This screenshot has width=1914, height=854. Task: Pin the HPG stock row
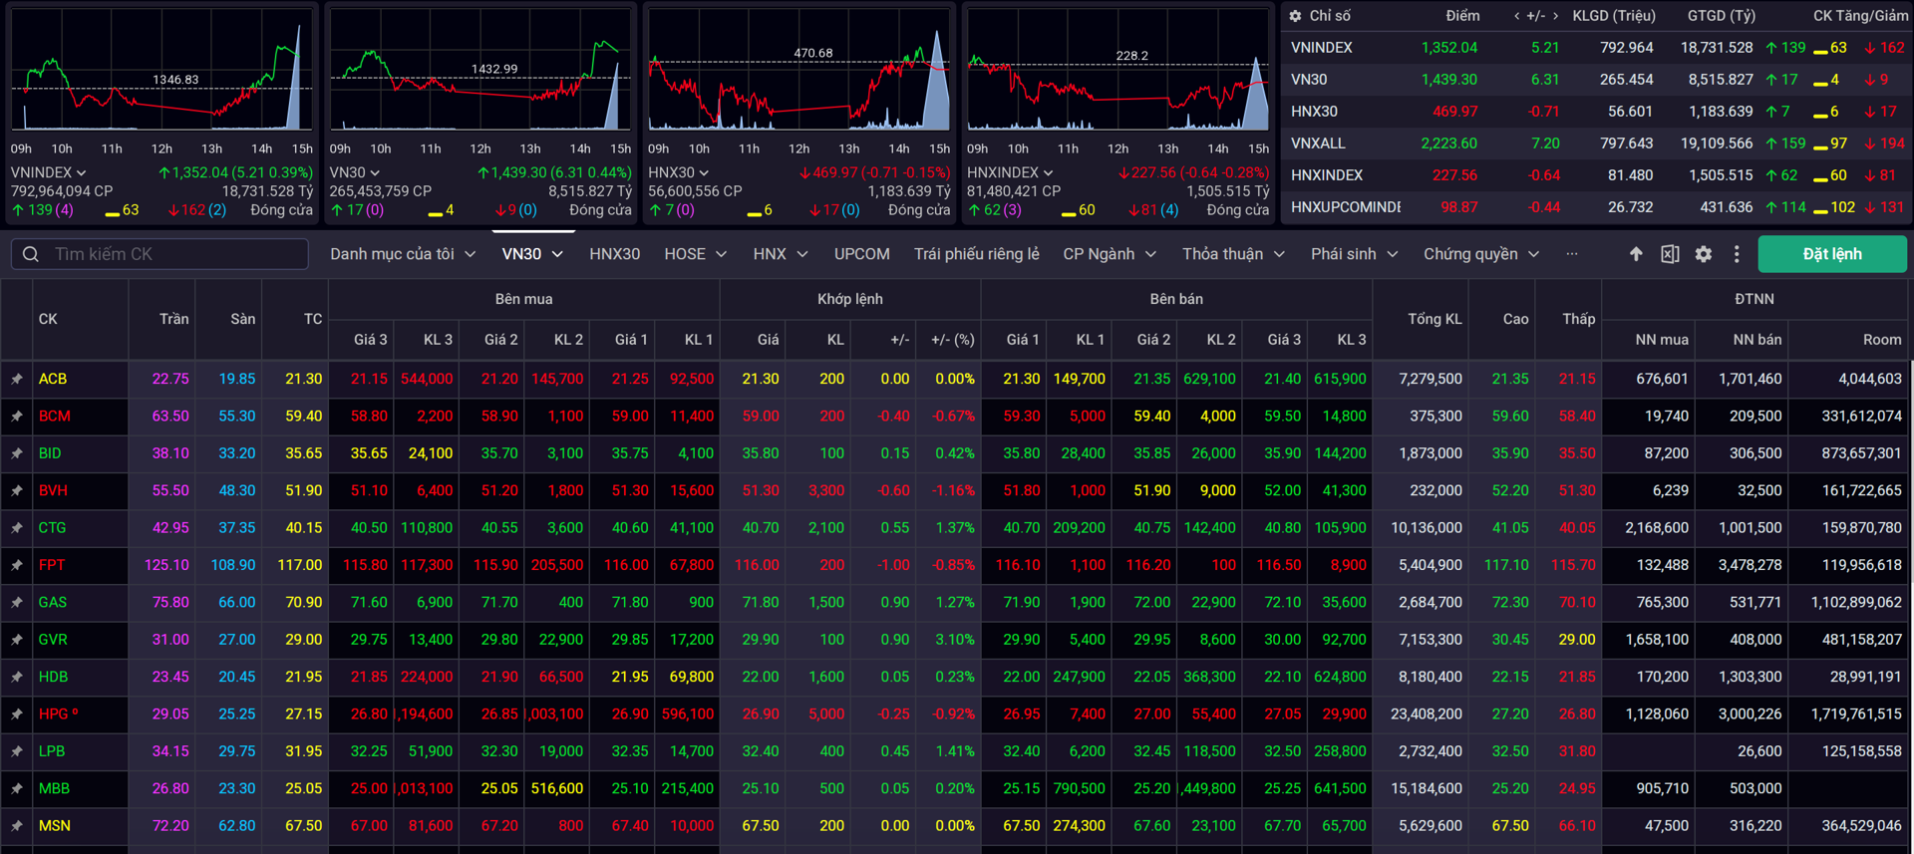17,714
